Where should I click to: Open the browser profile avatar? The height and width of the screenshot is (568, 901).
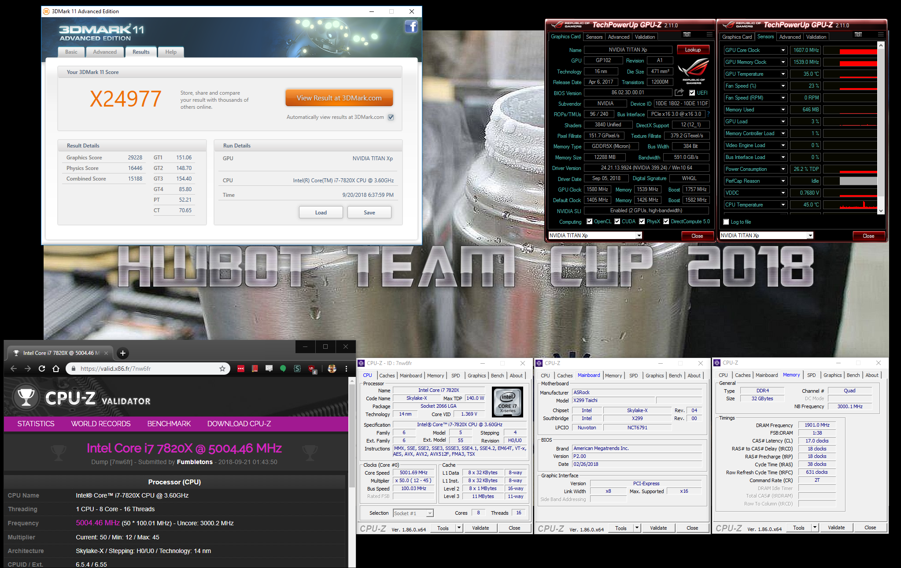click(332, 369)
